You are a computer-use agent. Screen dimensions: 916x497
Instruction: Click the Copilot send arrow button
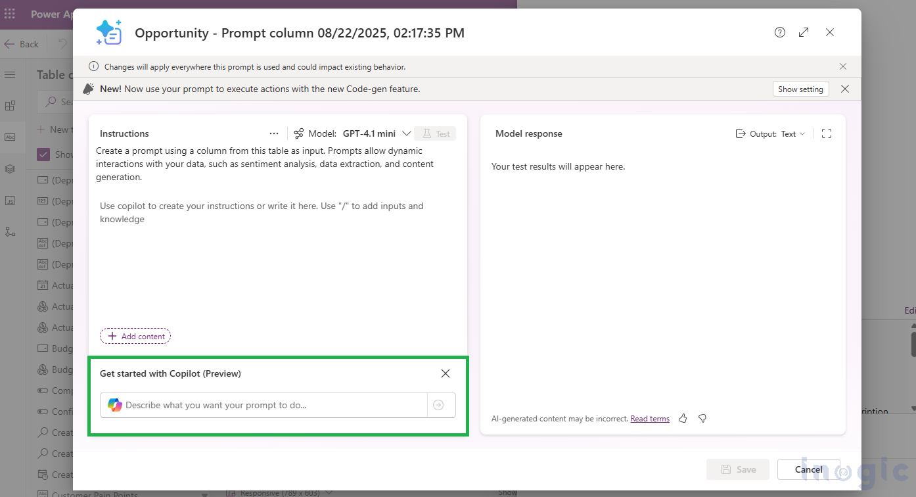pos(438,405)
